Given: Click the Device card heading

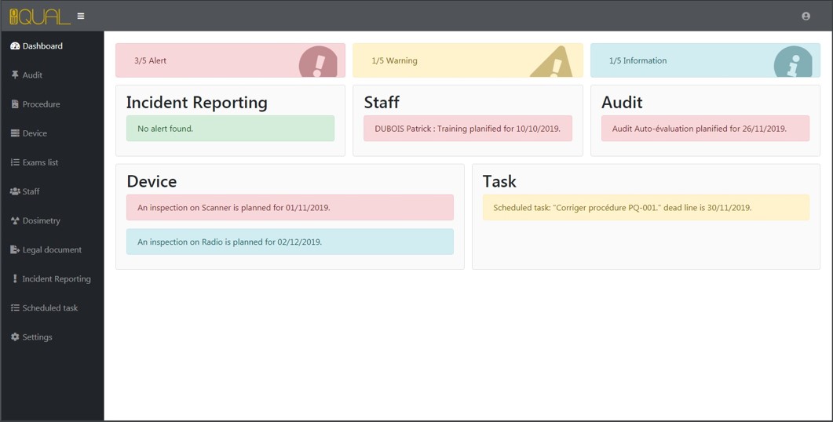Looking at the screenshot, I should coord(152,181).
